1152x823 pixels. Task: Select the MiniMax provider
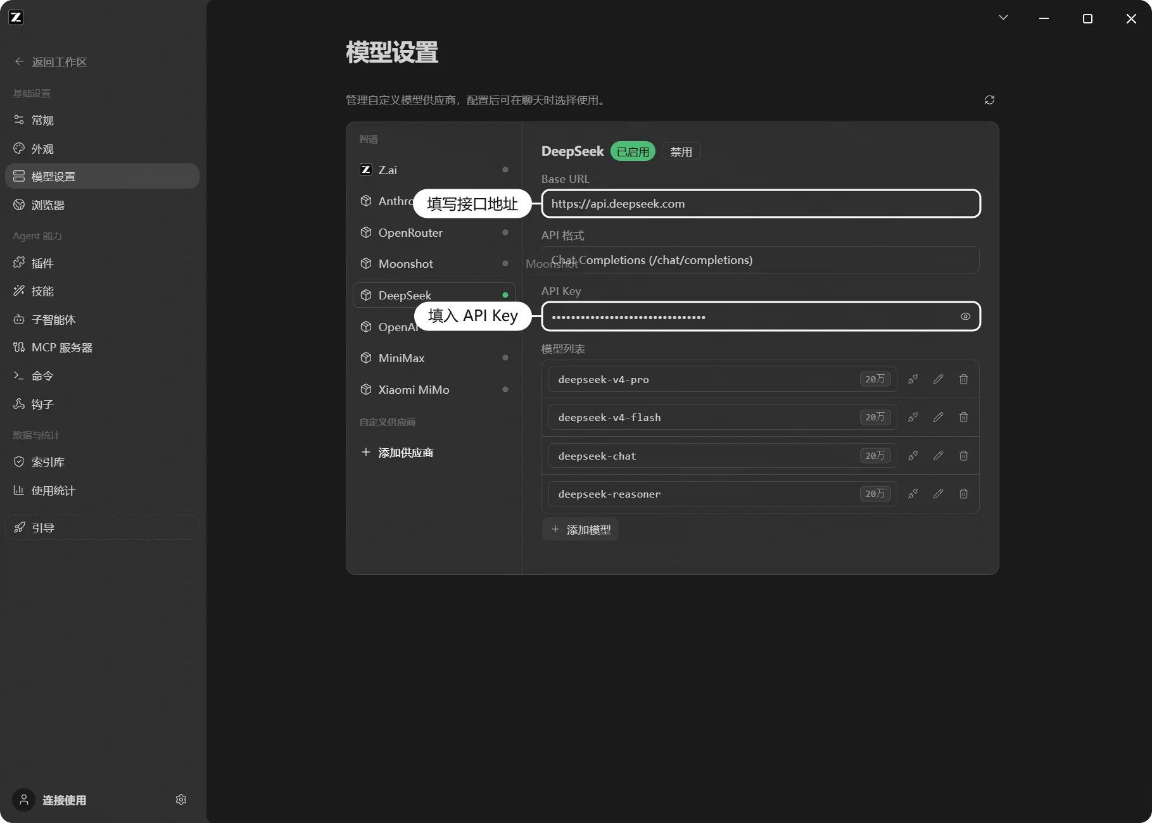click(434, 358)
